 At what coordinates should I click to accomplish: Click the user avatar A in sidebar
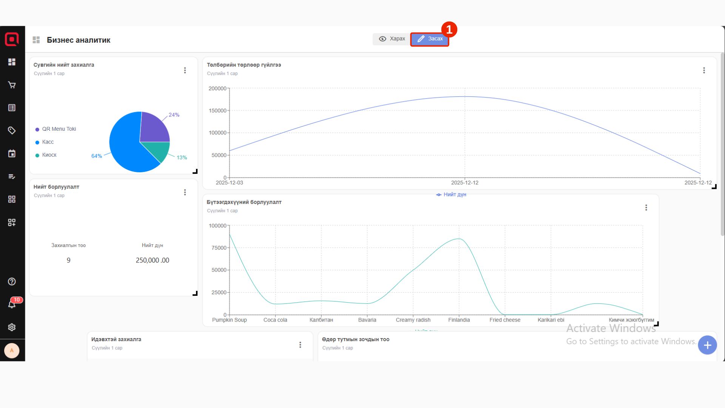(12, 351)
